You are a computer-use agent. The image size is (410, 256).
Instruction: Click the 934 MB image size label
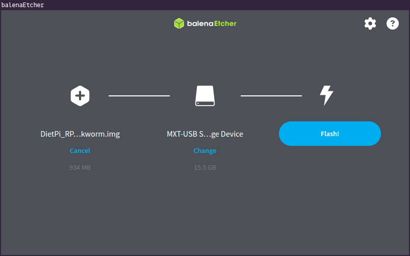tap(80, 167)
